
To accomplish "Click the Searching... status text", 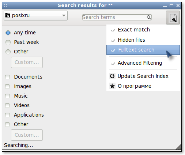I will click(x=19, y=145).
